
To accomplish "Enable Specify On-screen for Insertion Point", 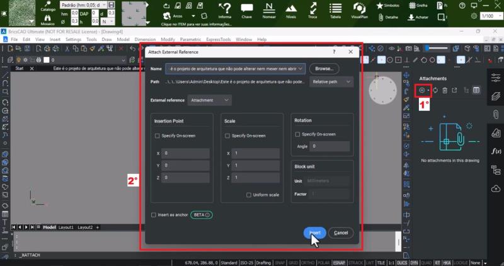I will coord(157,136).
